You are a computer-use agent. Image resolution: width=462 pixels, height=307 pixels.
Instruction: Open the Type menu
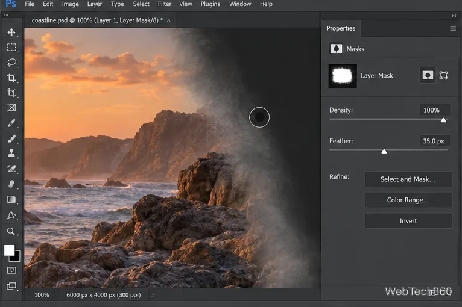pos(117,4)
